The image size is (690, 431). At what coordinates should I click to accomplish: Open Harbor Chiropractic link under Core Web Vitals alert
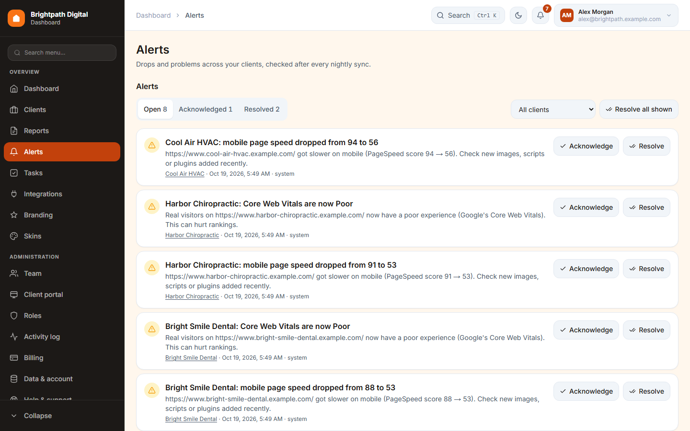pyautogui.click(x=192, y=235)
